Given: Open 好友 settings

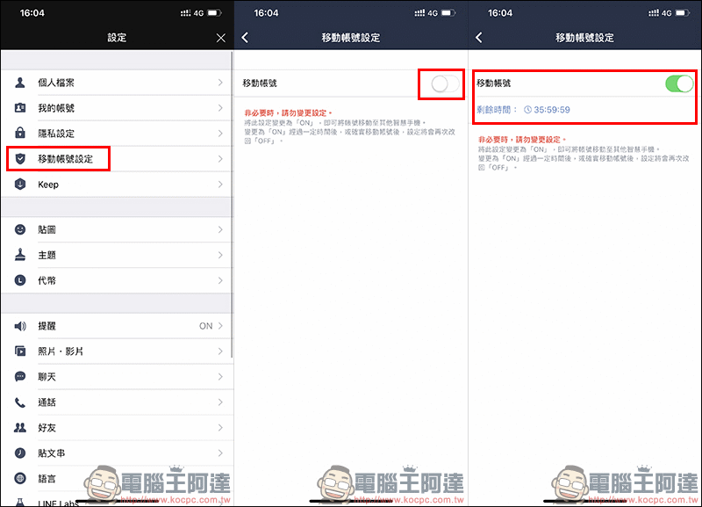Looking at the screenshot, I should pyautogui.click(x=117, y=428).
